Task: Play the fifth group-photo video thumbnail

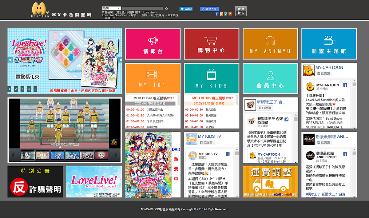Action: coord(87,155)
